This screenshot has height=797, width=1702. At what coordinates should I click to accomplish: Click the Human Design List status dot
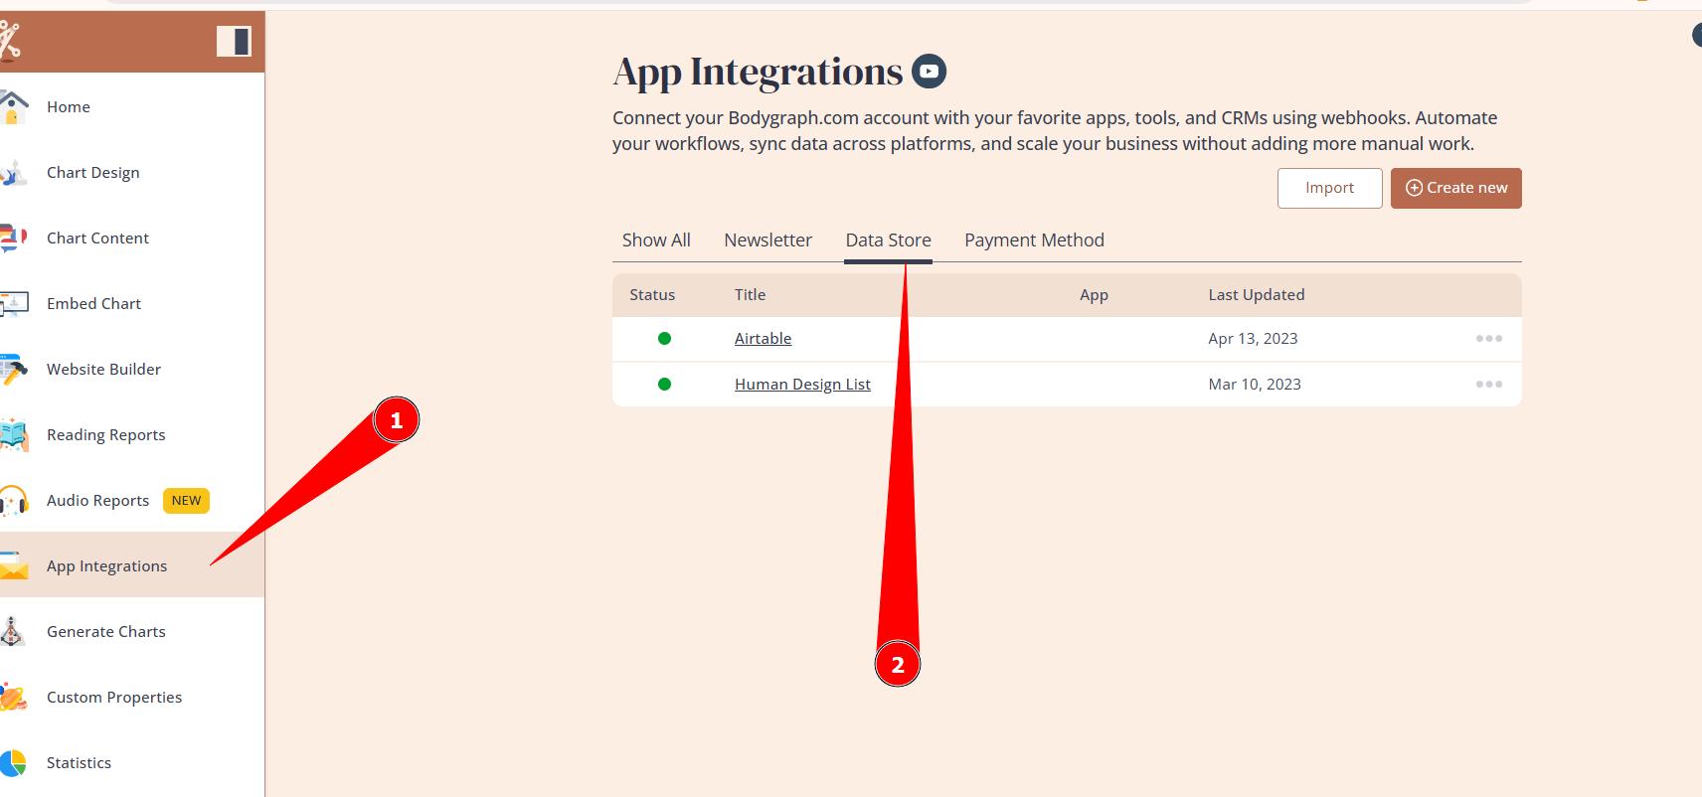click(x=664, y=385)
